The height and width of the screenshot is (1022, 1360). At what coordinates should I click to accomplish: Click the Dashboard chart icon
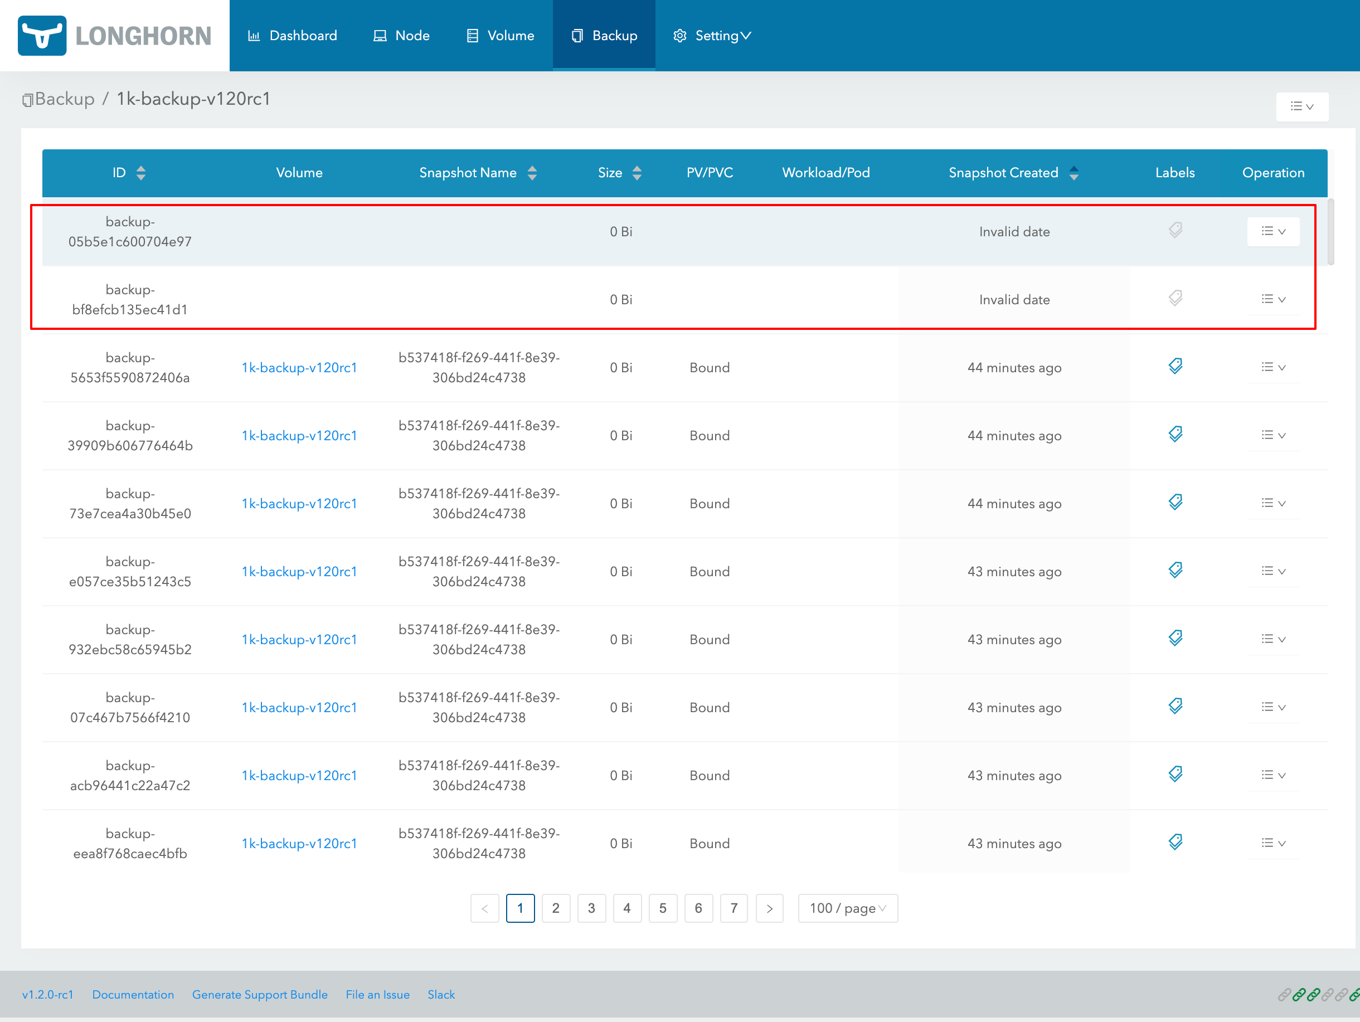click(x=255, y=35)
